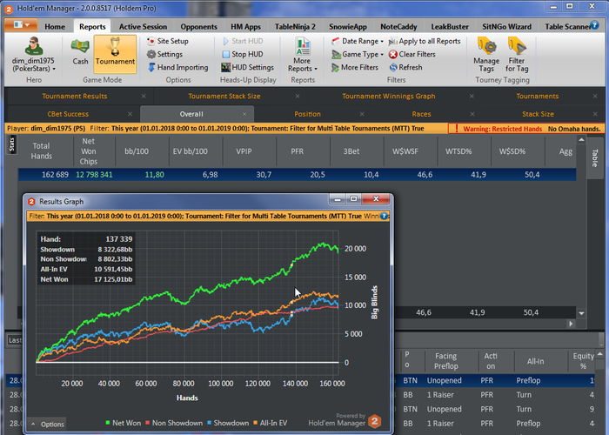The height and width of the screenshot is (435, 609).
Task: Switch to Tournament Stack Size report tab
Action: click(224, 97)
